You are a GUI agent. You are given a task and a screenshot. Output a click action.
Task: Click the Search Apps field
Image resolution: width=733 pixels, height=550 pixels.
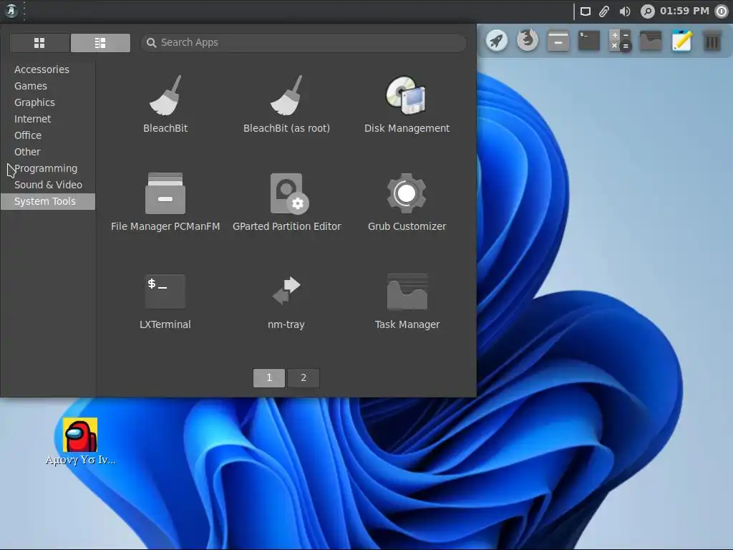tap(304, 42)
